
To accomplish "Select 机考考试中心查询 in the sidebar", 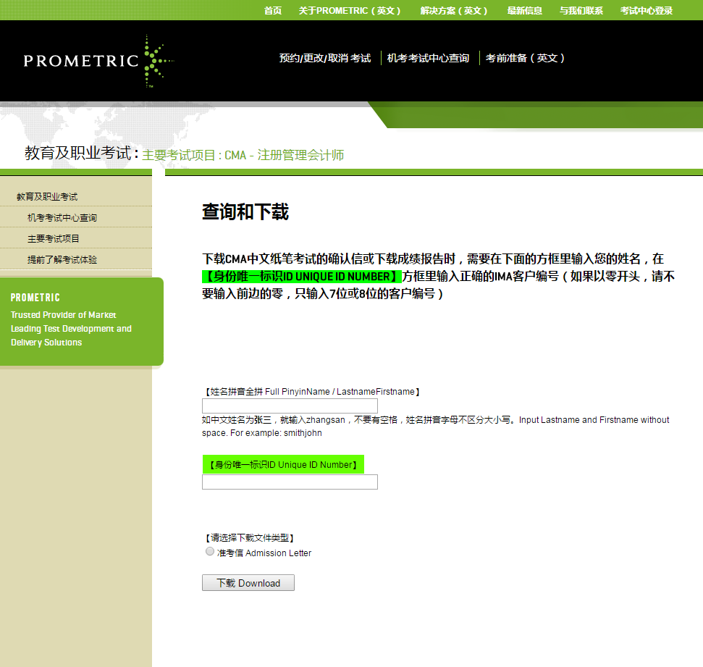I will coord(62,217).
